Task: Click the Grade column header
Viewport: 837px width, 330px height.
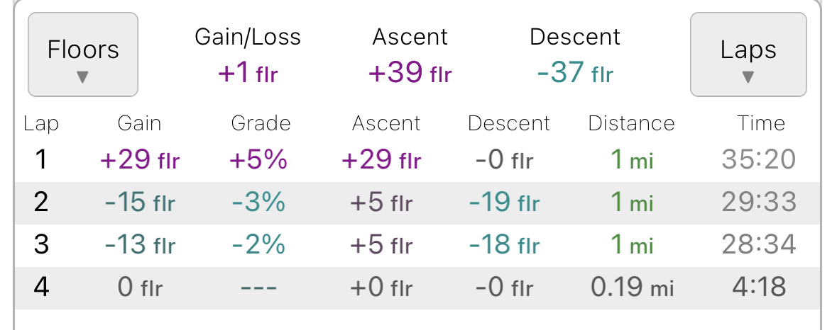Action: (x=261, y=123)
